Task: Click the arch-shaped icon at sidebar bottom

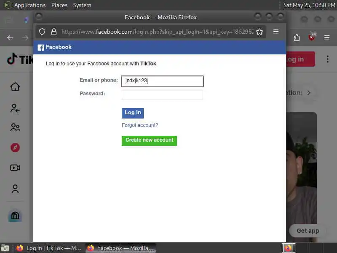Action: tap(15, 215)
